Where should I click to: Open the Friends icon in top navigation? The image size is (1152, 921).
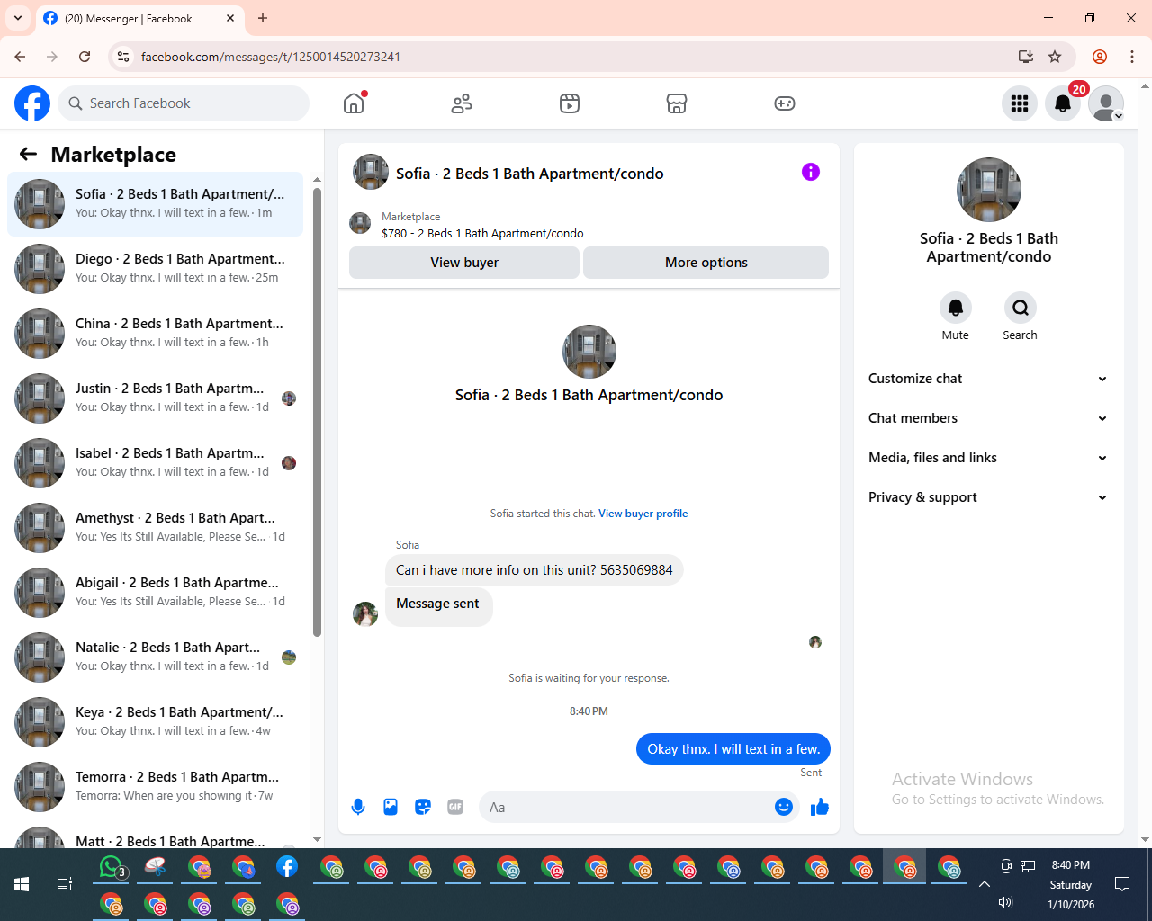(462, 103)
